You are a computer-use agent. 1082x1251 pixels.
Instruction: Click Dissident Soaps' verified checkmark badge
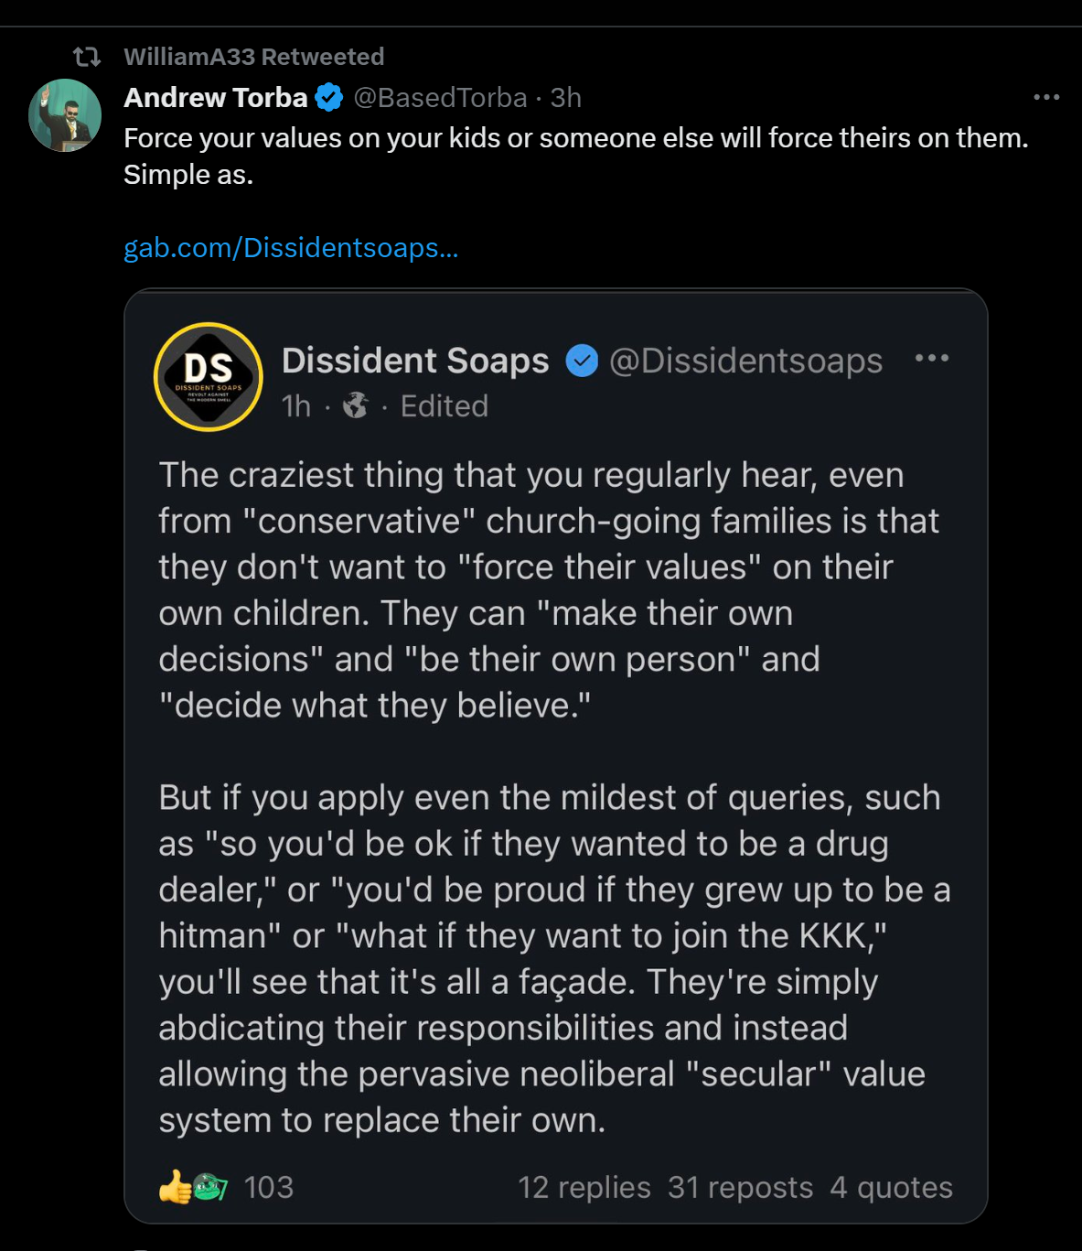point(582,361)
